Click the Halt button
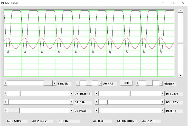This screenshot has width=188, height=126. click(126, 83)
